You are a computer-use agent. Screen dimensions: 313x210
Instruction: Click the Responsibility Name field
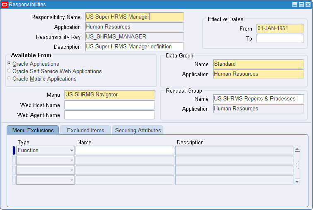pyautogui.click(x=134, y=17)
